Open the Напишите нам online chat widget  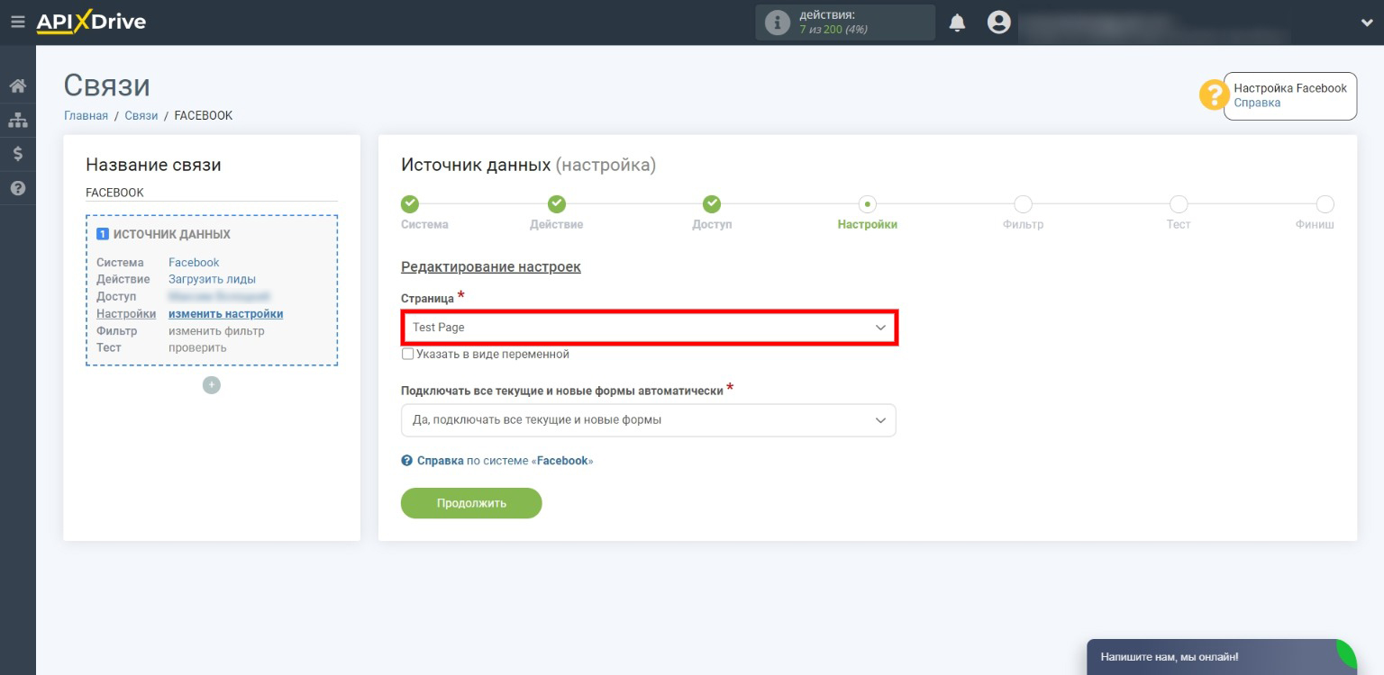pos(1221,657)
